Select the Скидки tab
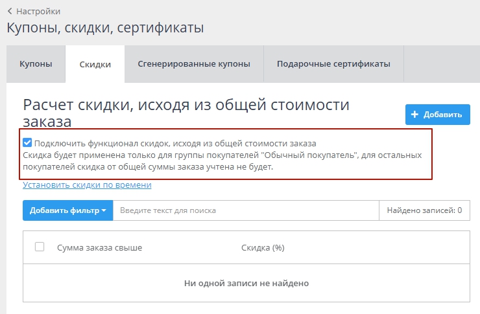The width and height of the screenshot is (480, 314). [95, 65]
